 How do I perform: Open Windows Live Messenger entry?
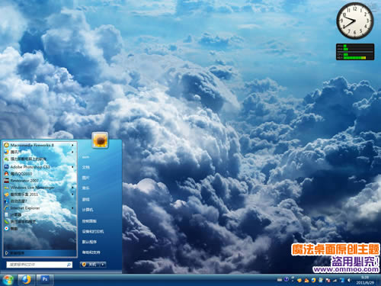coord(40,188)
